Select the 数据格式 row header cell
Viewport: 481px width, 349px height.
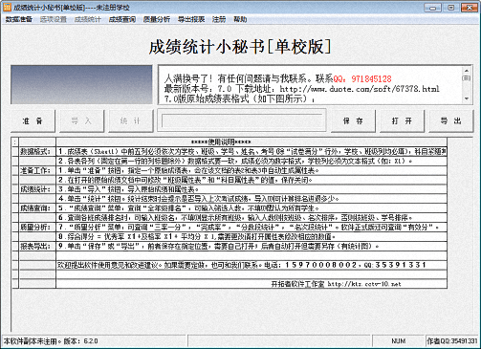tap(37, 152)
